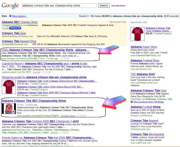Open Cached link for teamfanshop.com result

point(54,133)
